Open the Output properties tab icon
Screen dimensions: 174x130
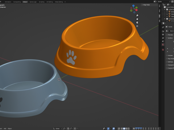[163, 35]
